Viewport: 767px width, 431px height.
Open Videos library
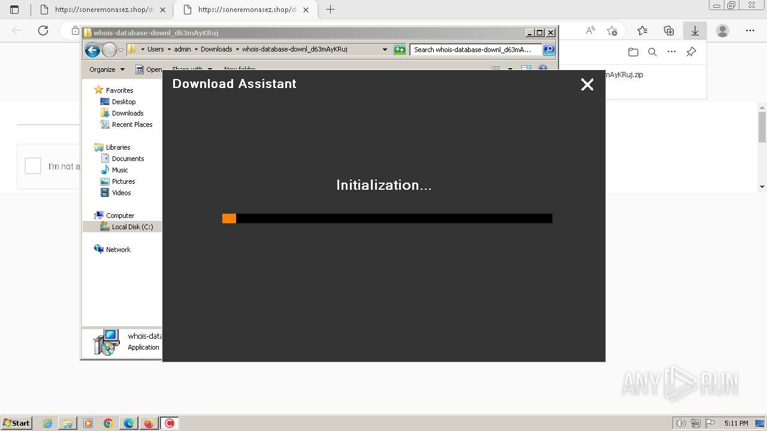121,193
